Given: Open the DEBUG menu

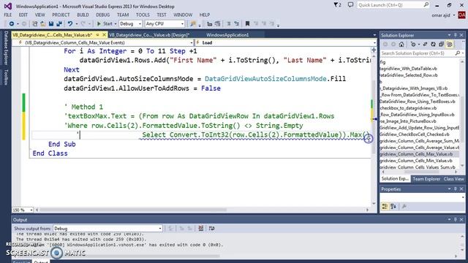Looking at the screenshot, I should pos(103,15).
